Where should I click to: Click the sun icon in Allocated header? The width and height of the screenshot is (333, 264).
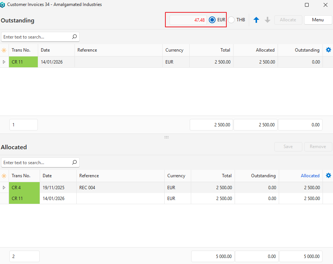tap(4, 176)
